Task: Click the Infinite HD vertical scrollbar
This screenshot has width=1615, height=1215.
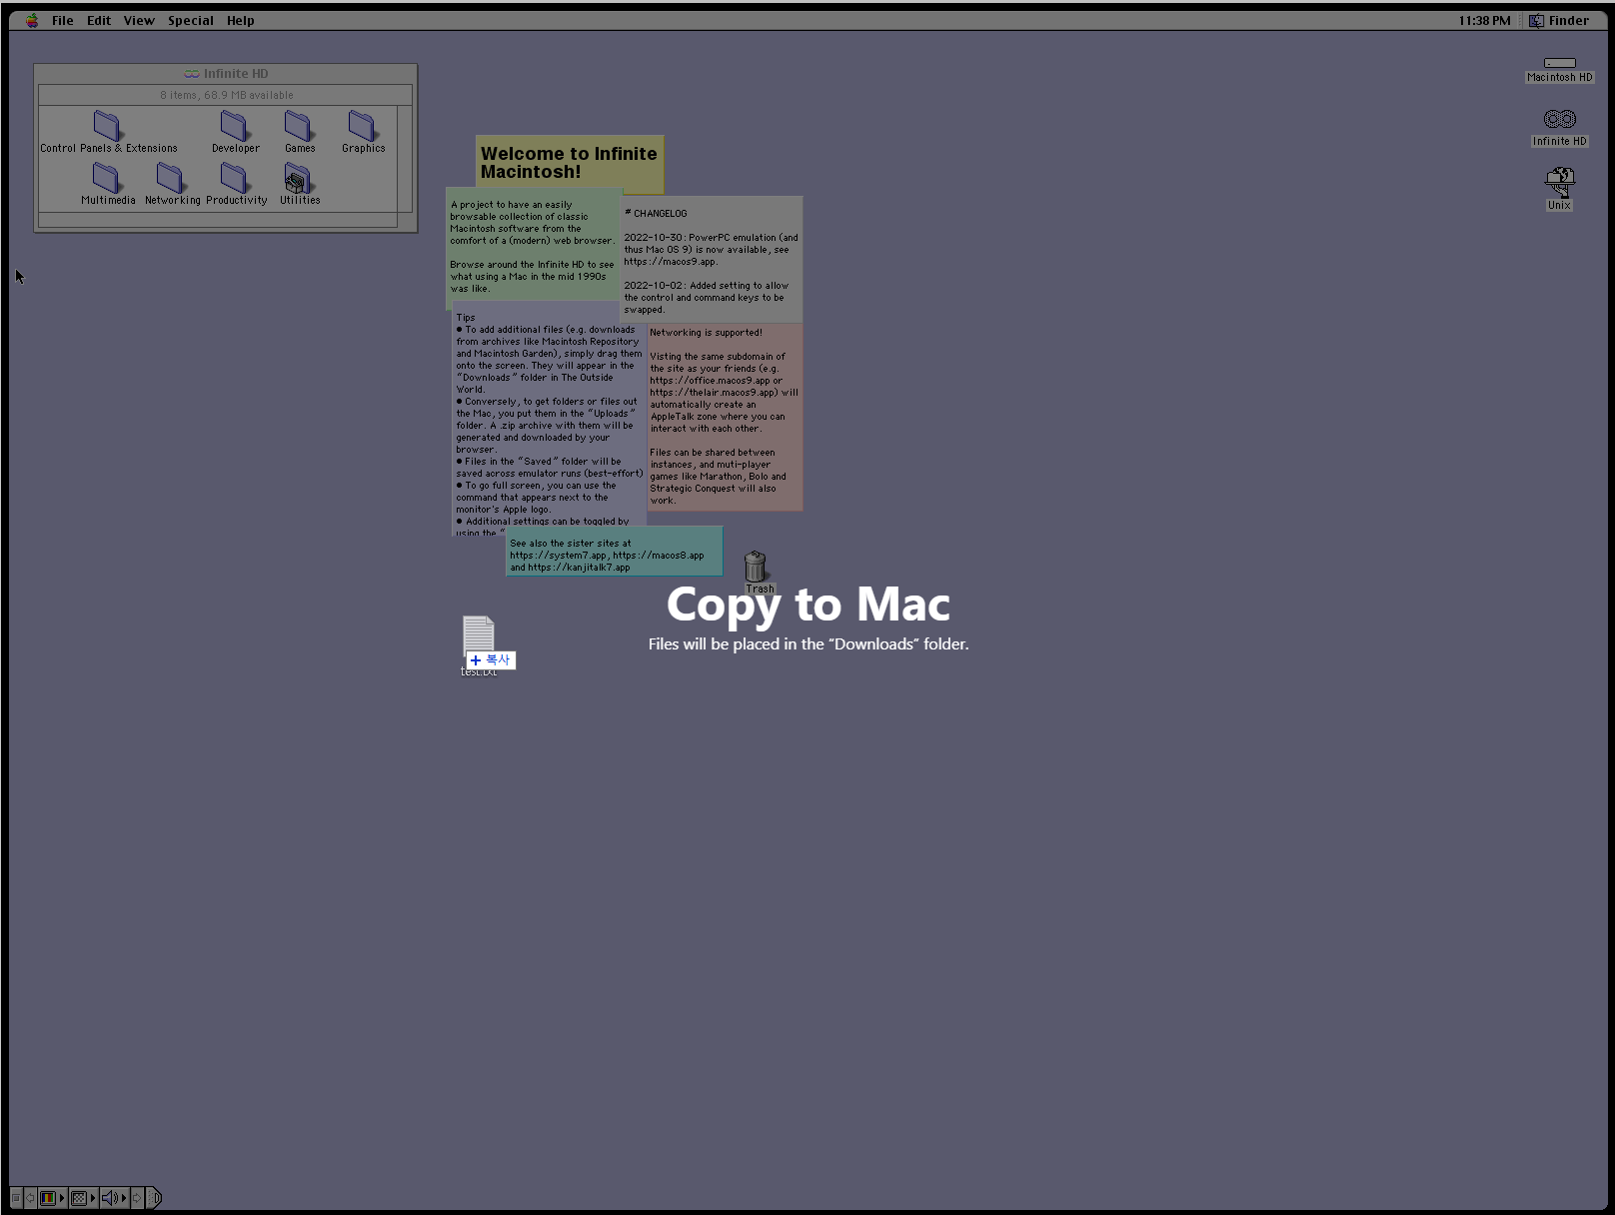Action: pyautogui.click(x=405, y=158)
